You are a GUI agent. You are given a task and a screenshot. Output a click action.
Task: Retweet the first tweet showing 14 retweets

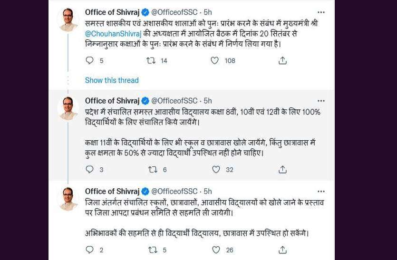(151, 60)
